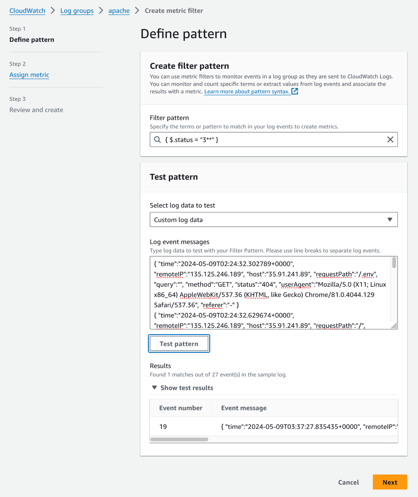
Task: Click the external link icon beside pattern syntax
Action: (295, 91)
